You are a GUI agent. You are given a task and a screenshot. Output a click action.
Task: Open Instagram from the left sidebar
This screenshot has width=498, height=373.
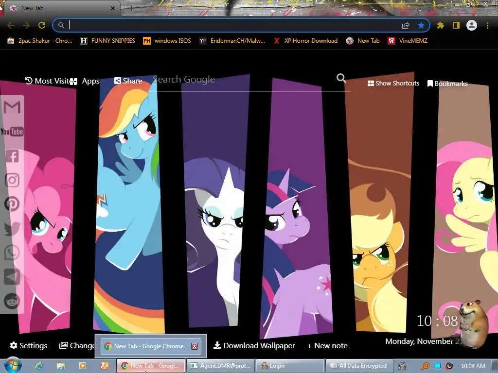tap(12, 180)
